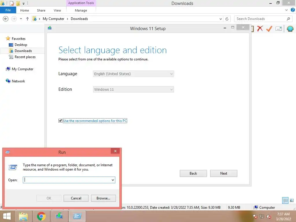
Task: Open the Manage tab under Application Tools
Action: click(x=81, y=10)
